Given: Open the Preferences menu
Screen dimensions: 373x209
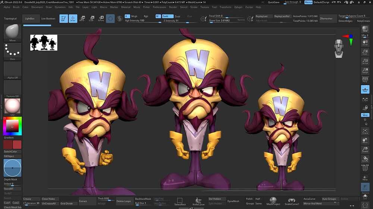Looking at the screenshot, I should (159, 7).
